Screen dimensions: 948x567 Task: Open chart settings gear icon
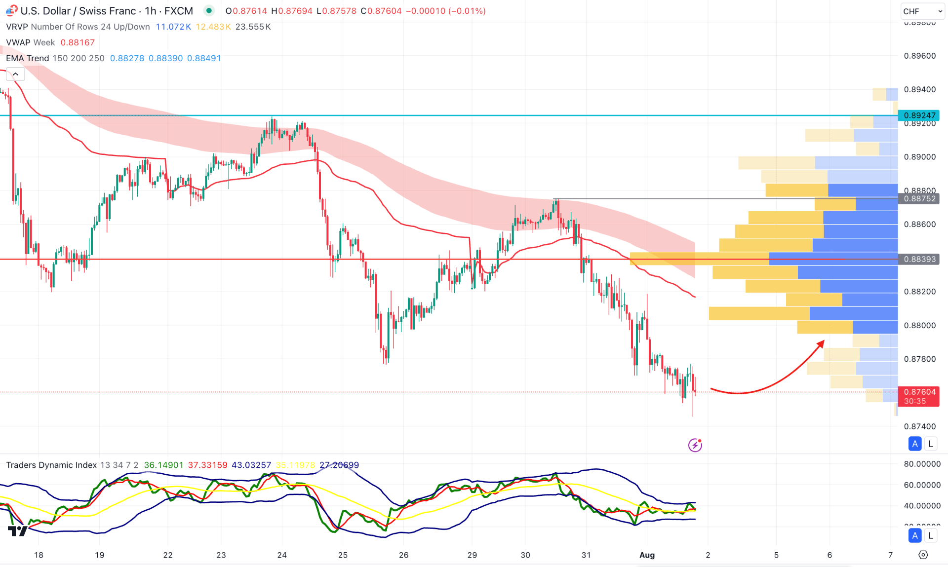923,555
